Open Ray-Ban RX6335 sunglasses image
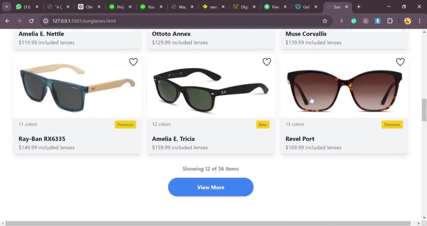This screenshot has height=226, width=427. click(77, 88)
